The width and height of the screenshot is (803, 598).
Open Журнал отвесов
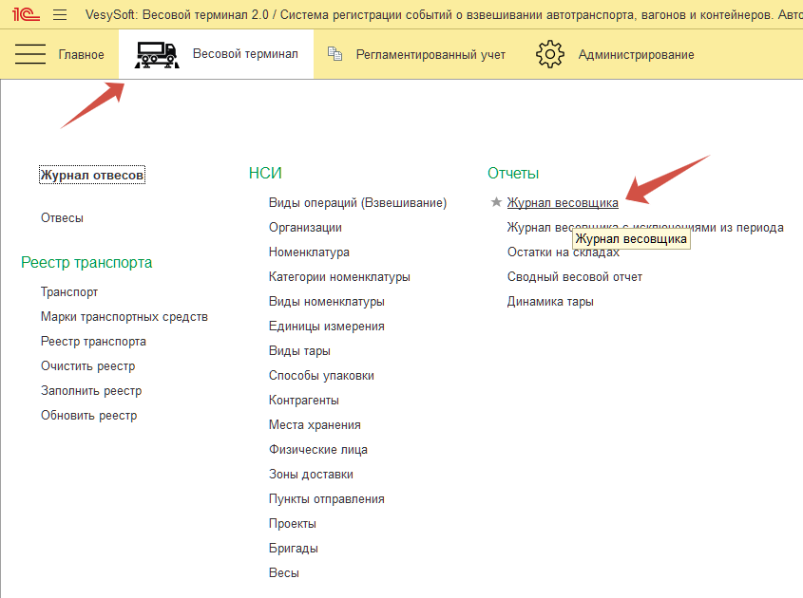(92, 175)
